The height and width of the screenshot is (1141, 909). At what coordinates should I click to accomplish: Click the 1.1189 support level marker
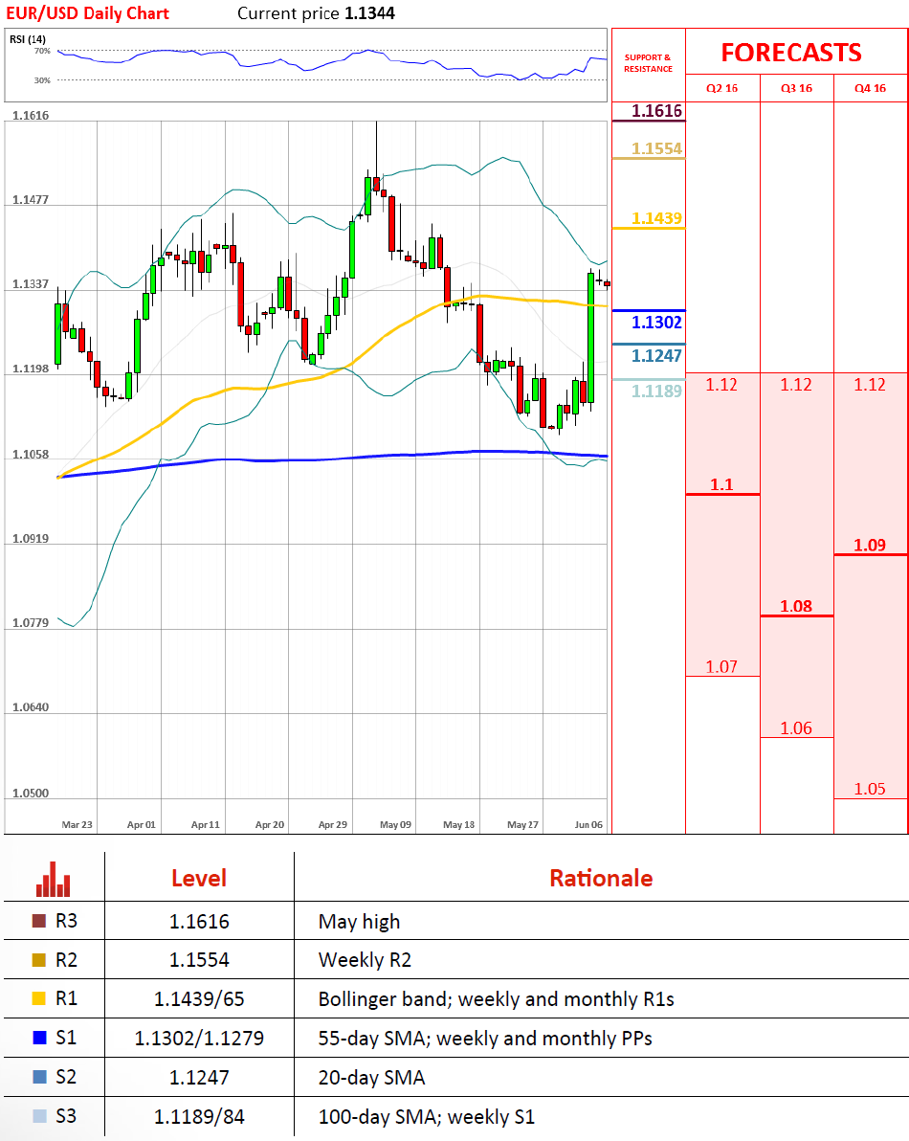click(656, 391)
